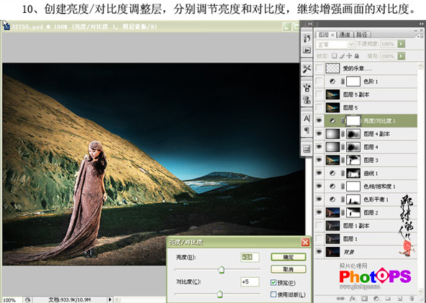Click the fx layer style icon
The height and width of the screenshot is (303, 426).
click(x=353, y=299)
